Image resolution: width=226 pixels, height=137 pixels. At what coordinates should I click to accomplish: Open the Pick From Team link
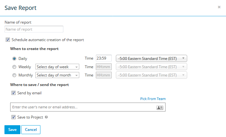[x=153, y=99]
